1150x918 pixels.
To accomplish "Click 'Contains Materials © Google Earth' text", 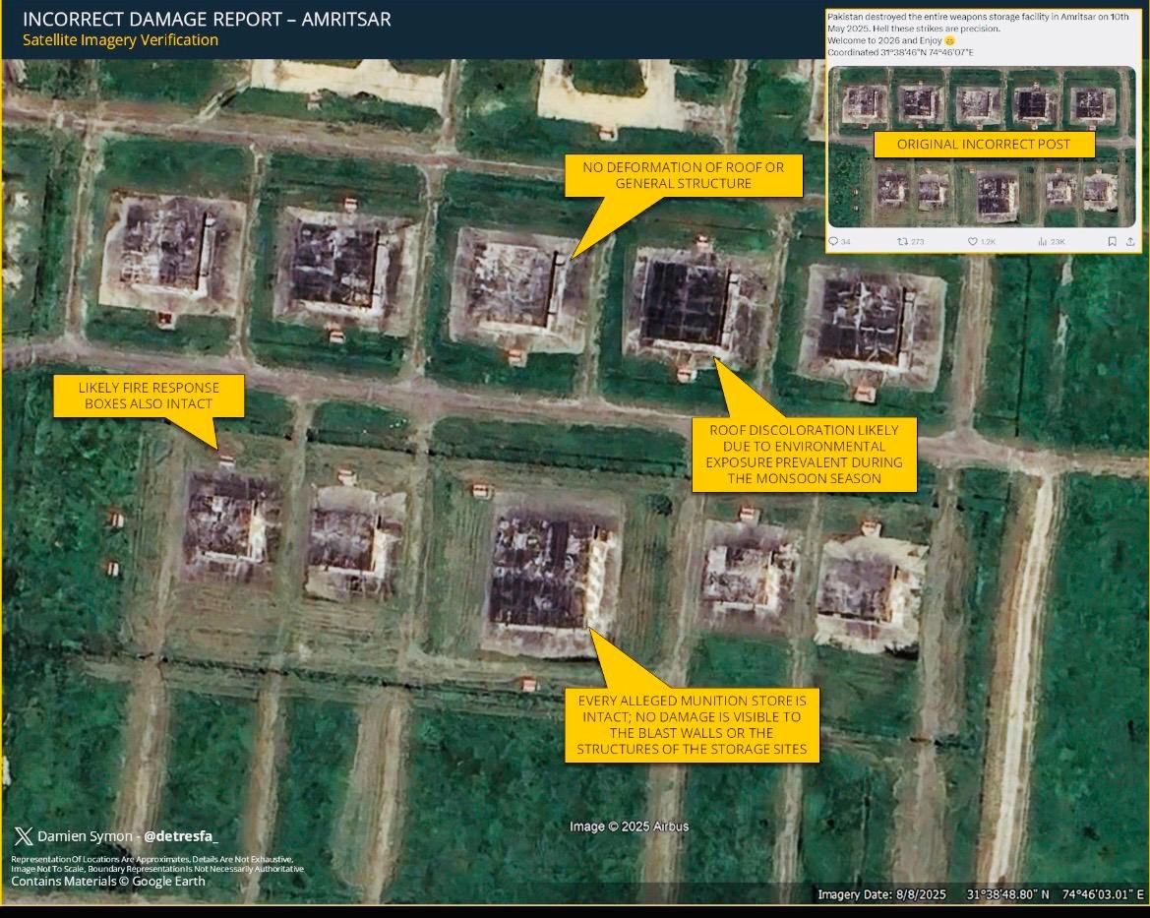I will tap(108, 882).
